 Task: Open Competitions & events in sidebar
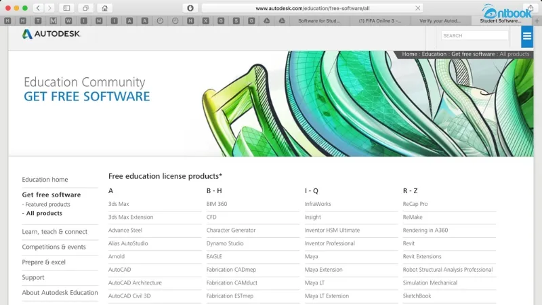(54, 247)
